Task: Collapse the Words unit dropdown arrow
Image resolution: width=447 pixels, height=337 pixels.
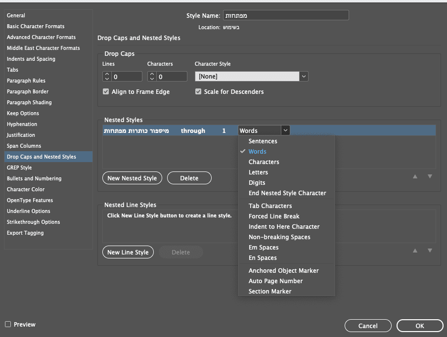Action: click(x=285, y=130)
